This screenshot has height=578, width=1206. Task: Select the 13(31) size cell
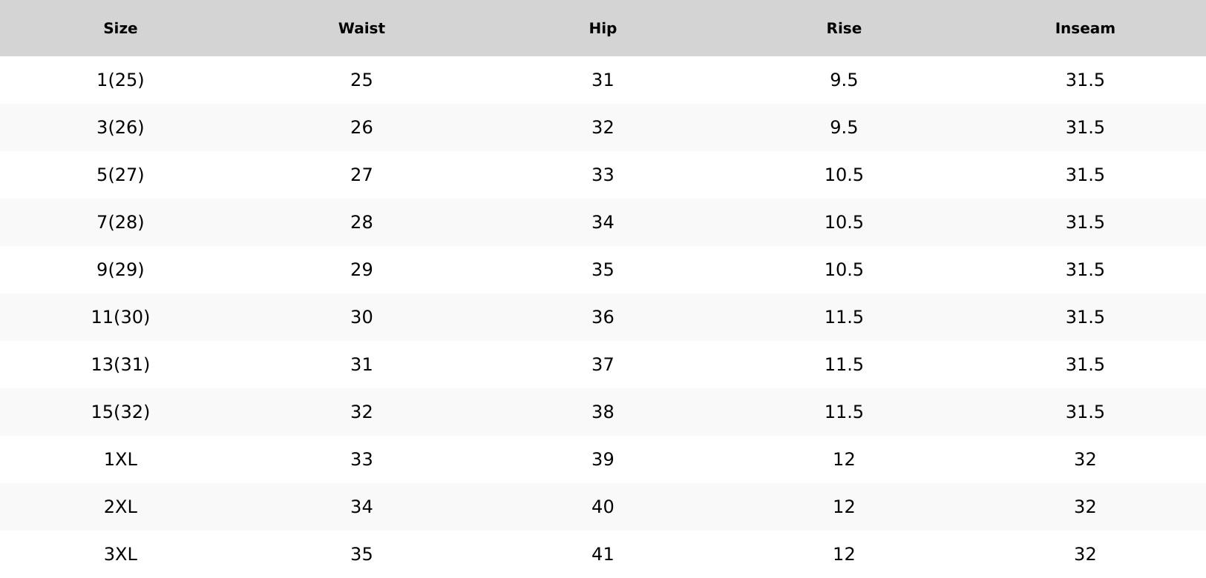[120, 365]
